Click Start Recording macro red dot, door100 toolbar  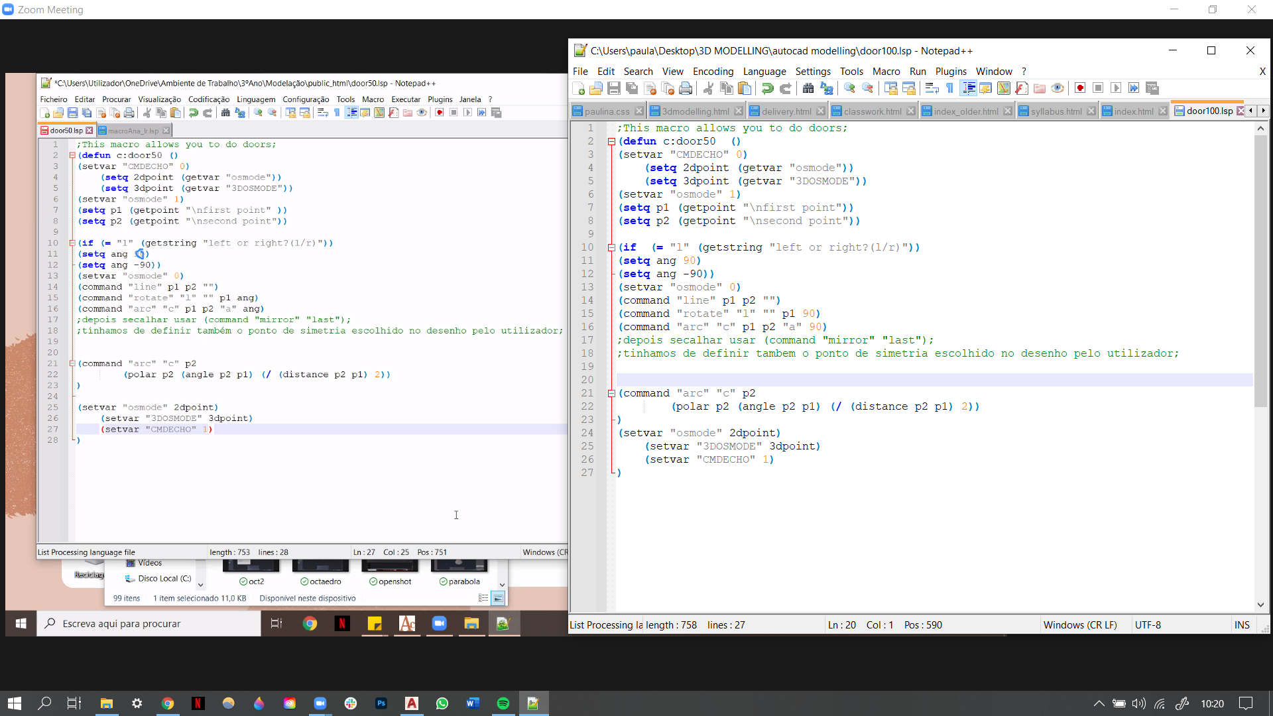pos(1080,88)
